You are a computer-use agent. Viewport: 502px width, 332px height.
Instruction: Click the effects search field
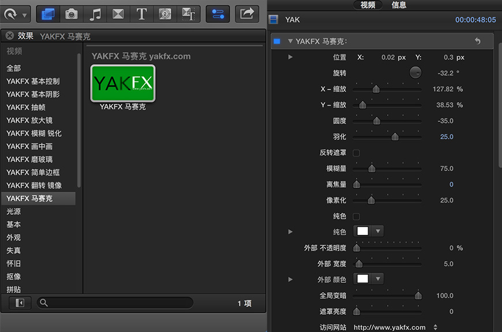tap(115, 303)
